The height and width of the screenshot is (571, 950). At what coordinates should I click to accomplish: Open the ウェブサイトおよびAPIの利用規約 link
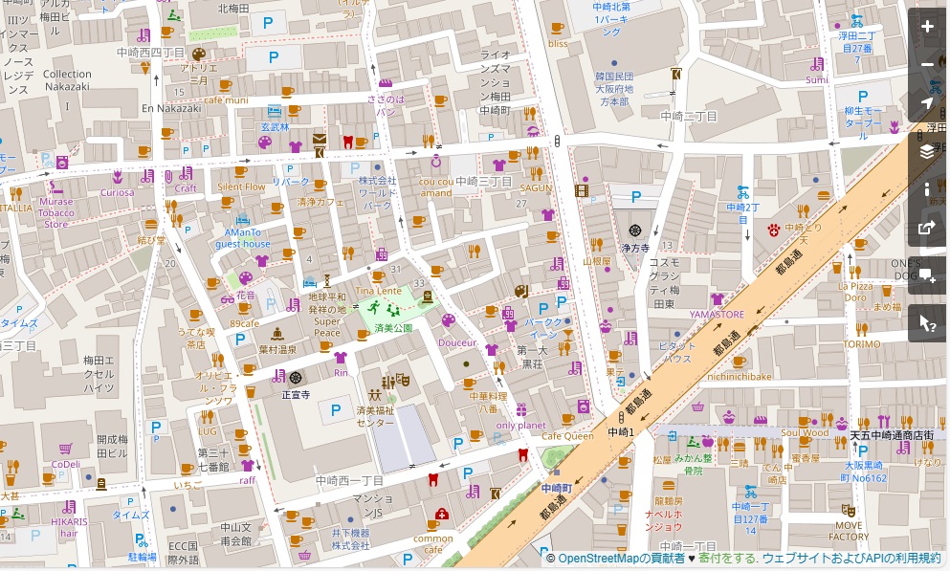point(851,559)
